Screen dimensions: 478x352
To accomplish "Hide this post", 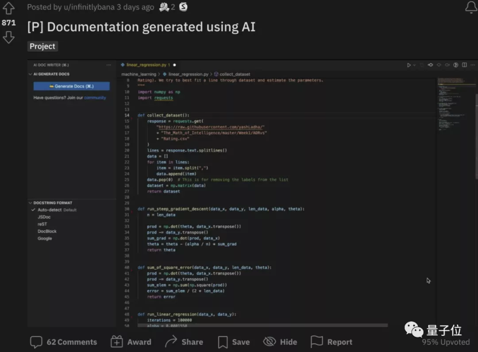I will coord(280,342).
